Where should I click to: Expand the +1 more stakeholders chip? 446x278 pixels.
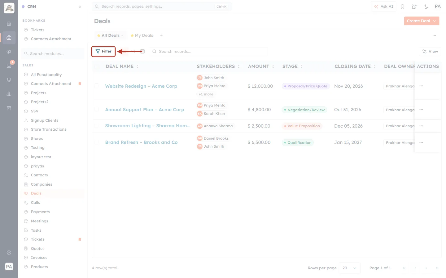206,94
